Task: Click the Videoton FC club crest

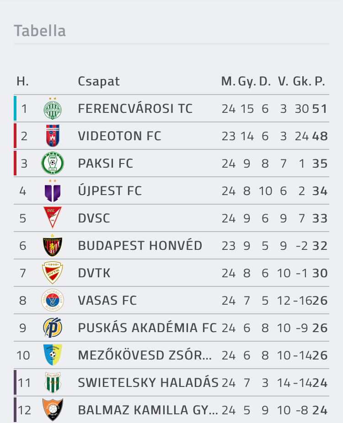Action: (x=53, y=136)
